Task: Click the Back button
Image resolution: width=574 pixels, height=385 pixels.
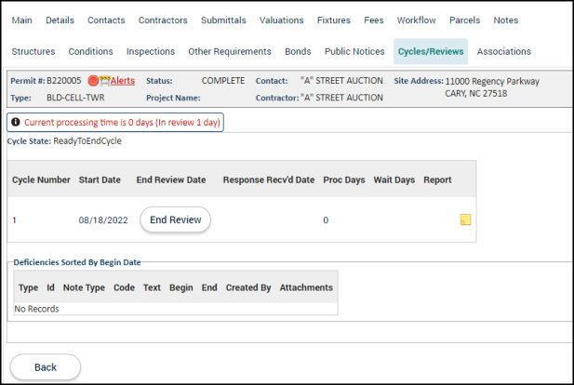Action: 46,367
